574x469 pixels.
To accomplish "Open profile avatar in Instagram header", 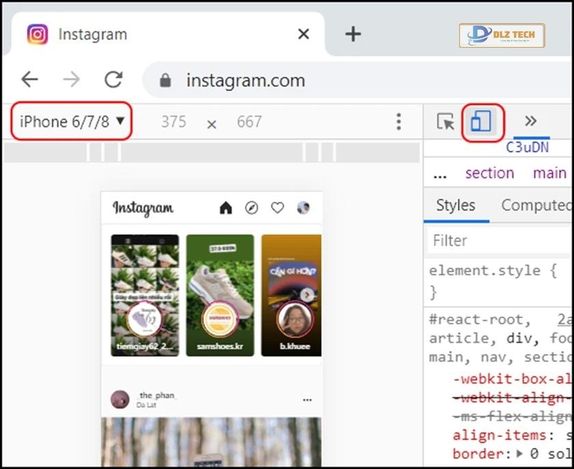I will [x=303, y=208].
